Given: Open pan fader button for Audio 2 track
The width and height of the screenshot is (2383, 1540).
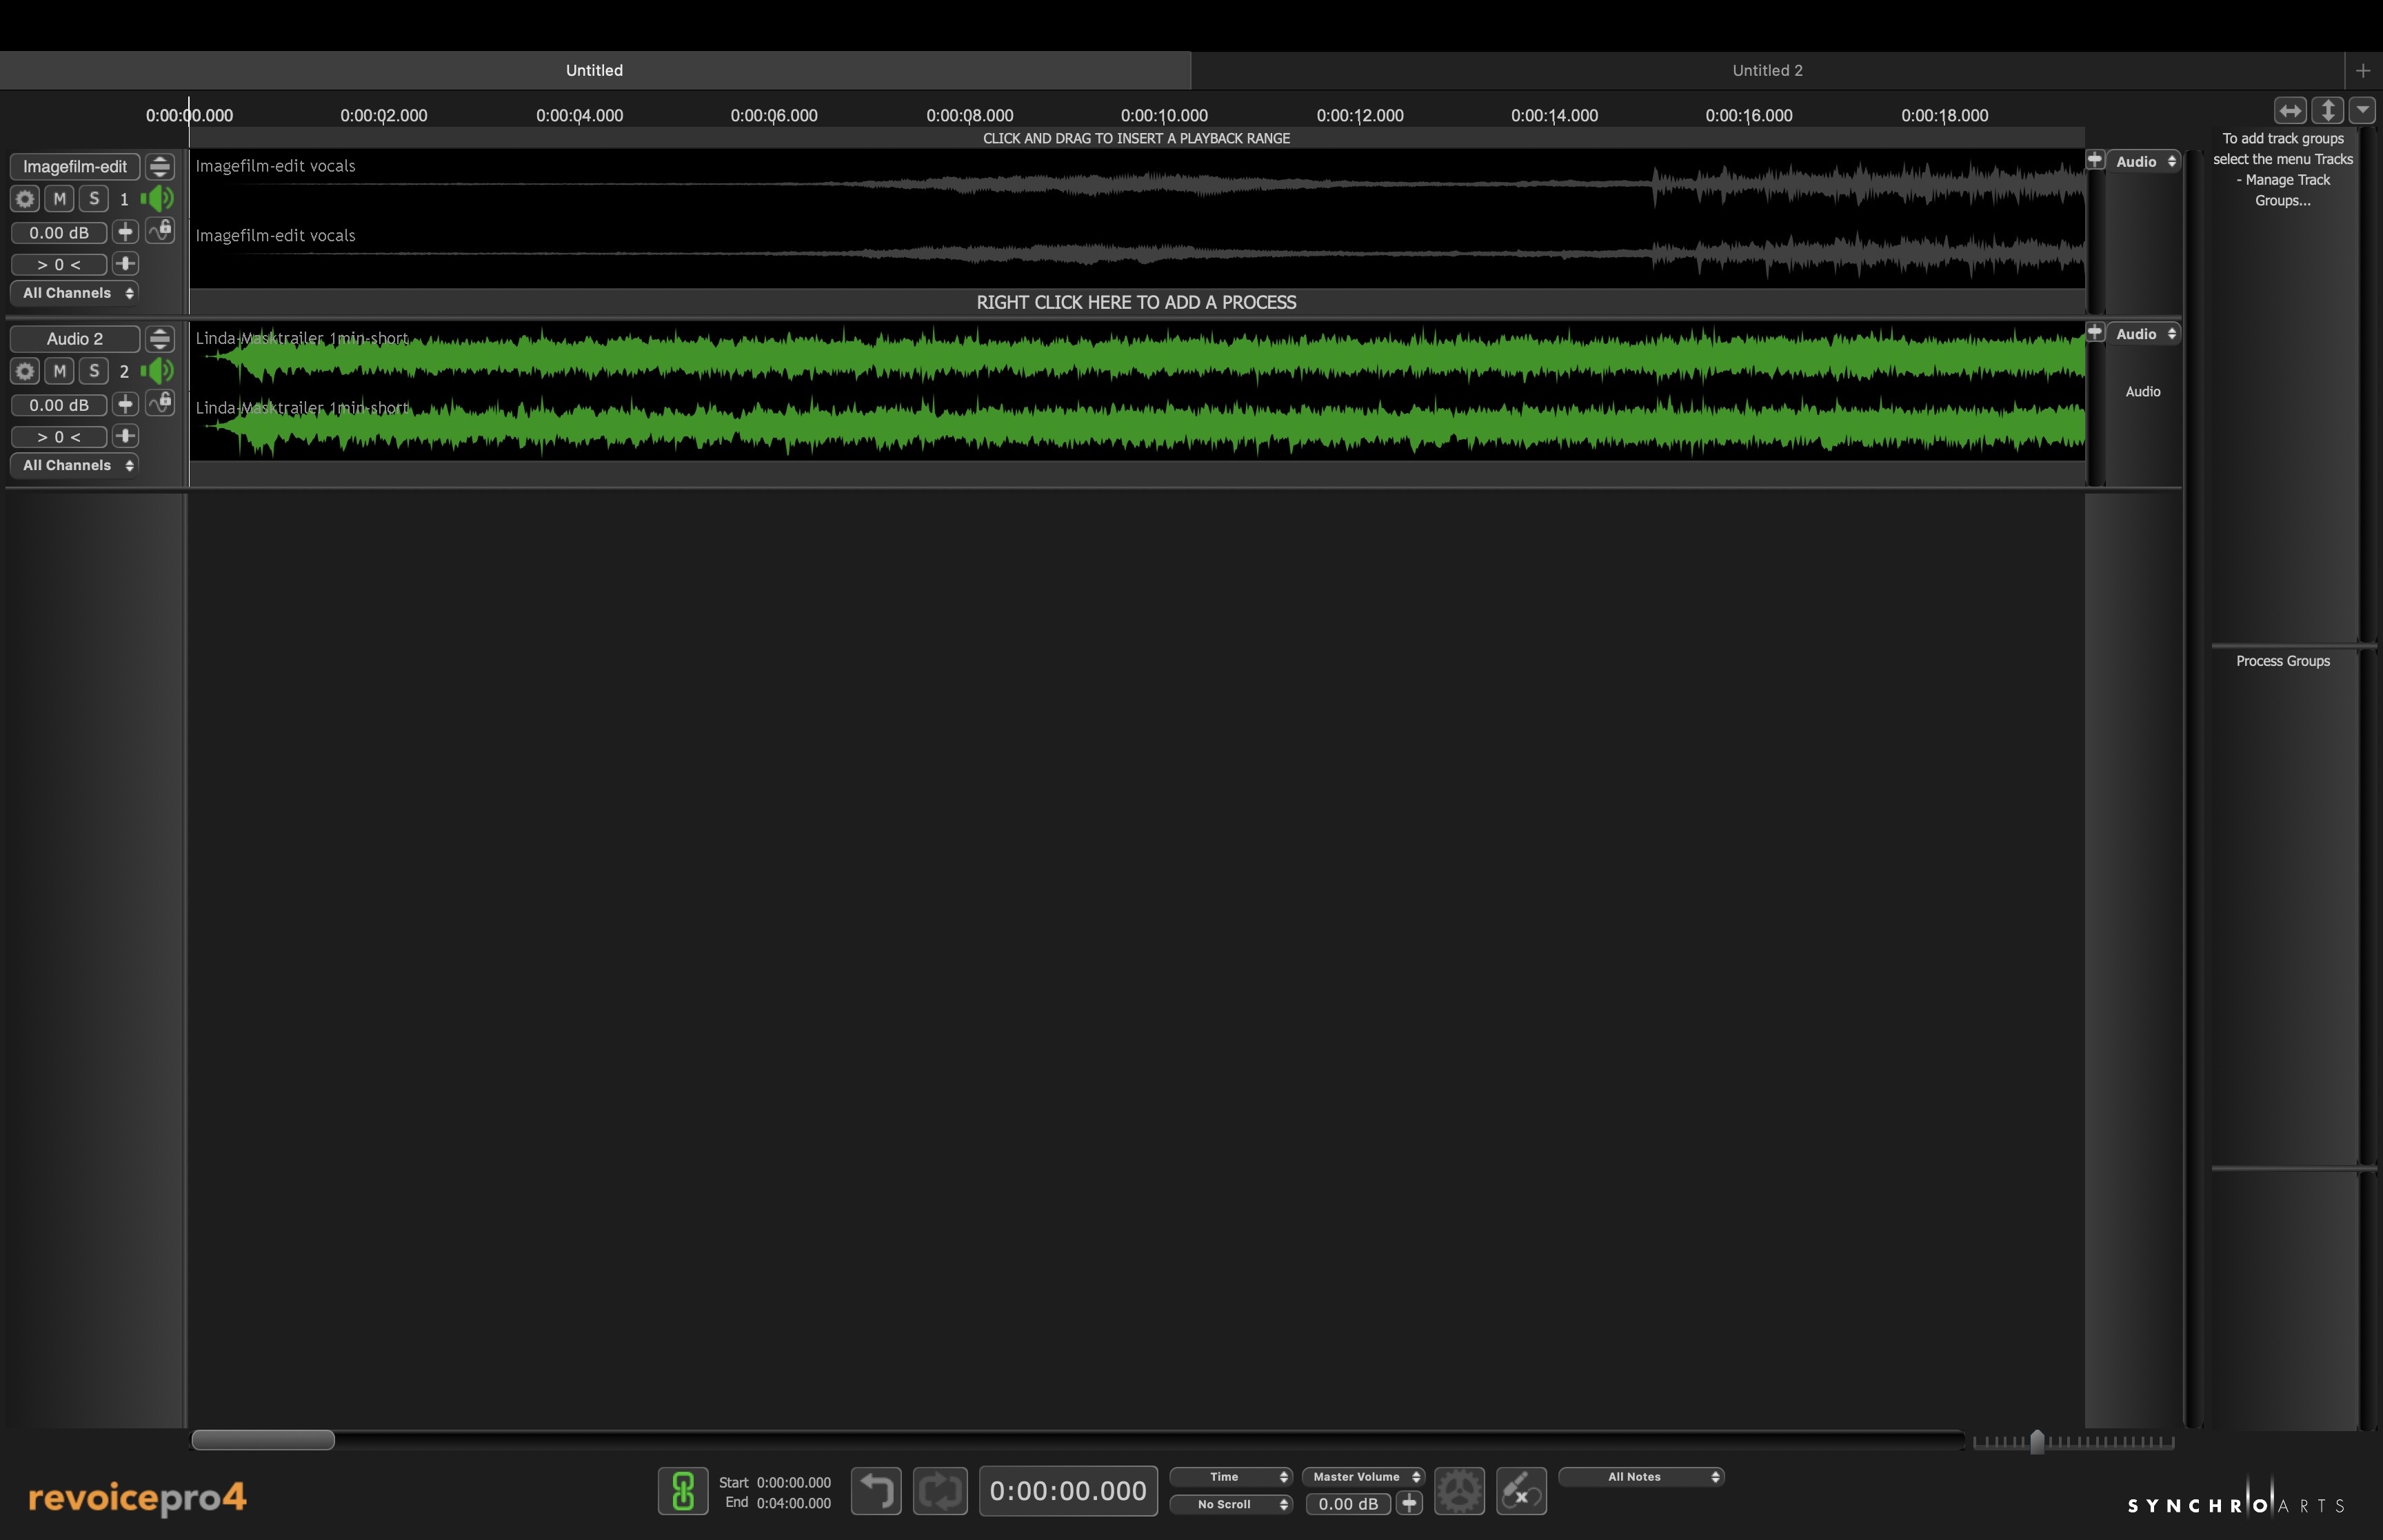Looking at the screenshot, I should (125, 436).
